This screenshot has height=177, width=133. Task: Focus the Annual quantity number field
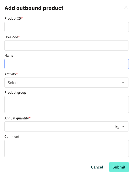(58, 127)
